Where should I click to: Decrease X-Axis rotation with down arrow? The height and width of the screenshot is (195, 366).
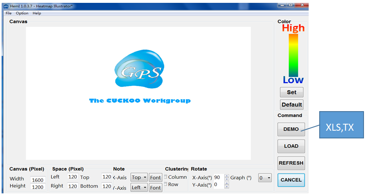coord(227,179)
